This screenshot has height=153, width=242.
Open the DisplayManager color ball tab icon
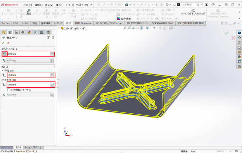(x=29, y=32)
